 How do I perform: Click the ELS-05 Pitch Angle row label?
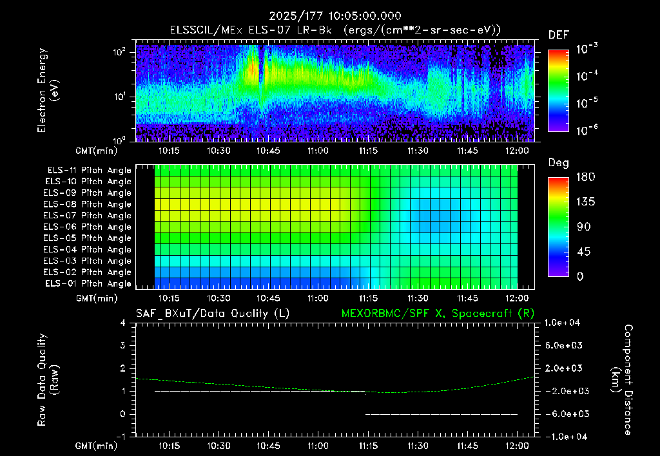[x=88, y=238]
